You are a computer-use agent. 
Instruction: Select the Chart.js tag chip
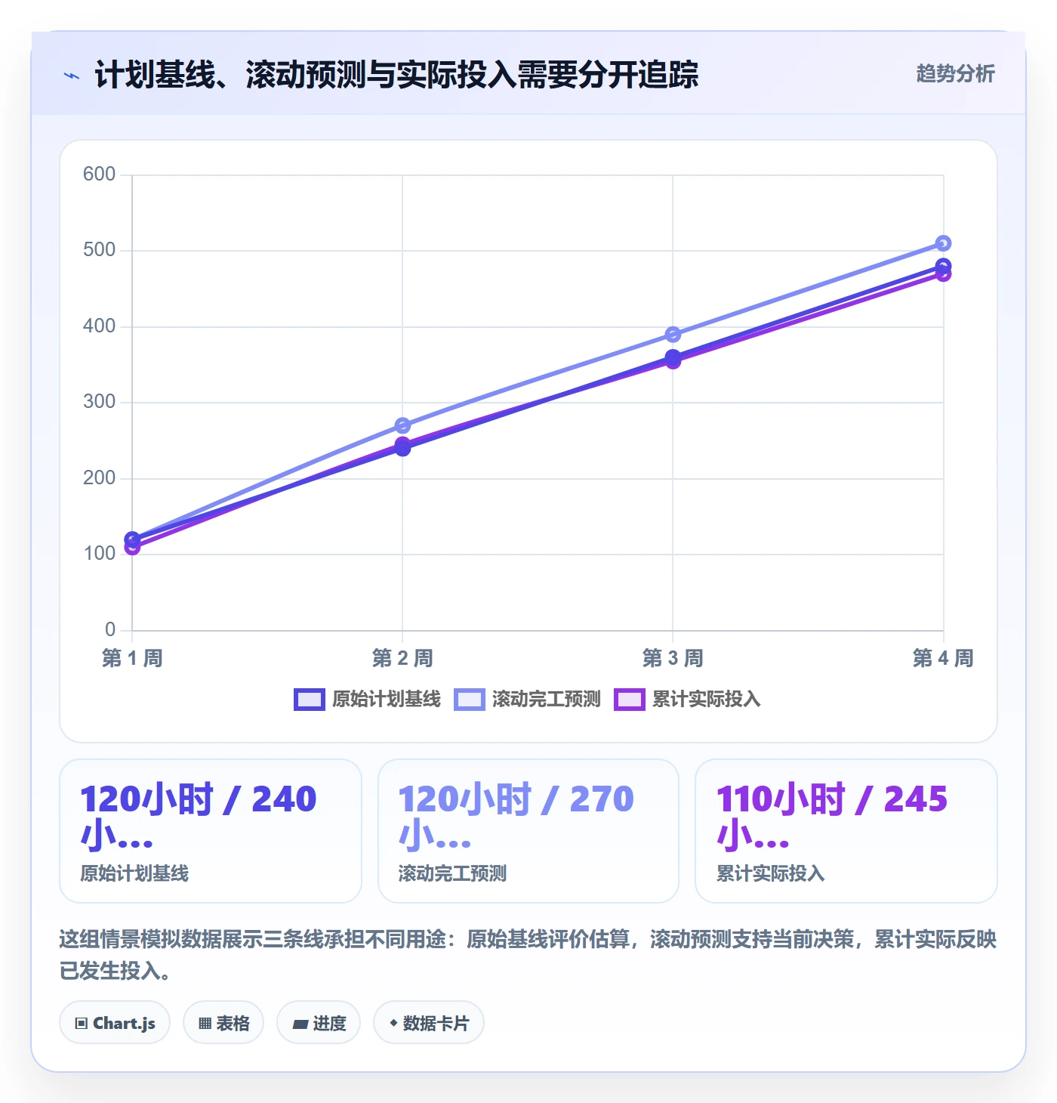[115, 1023]
